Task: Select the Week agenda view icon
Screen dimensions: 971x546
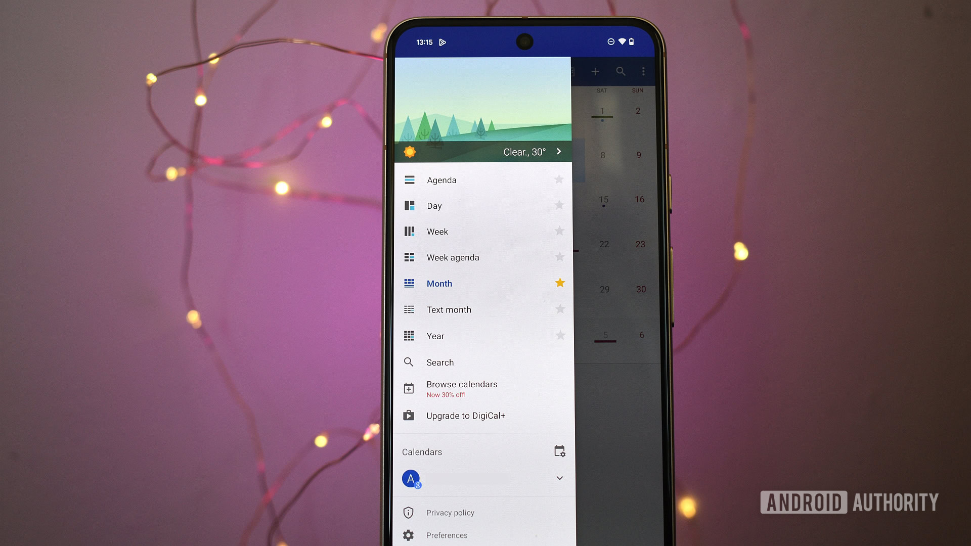Action: point(410,257)
